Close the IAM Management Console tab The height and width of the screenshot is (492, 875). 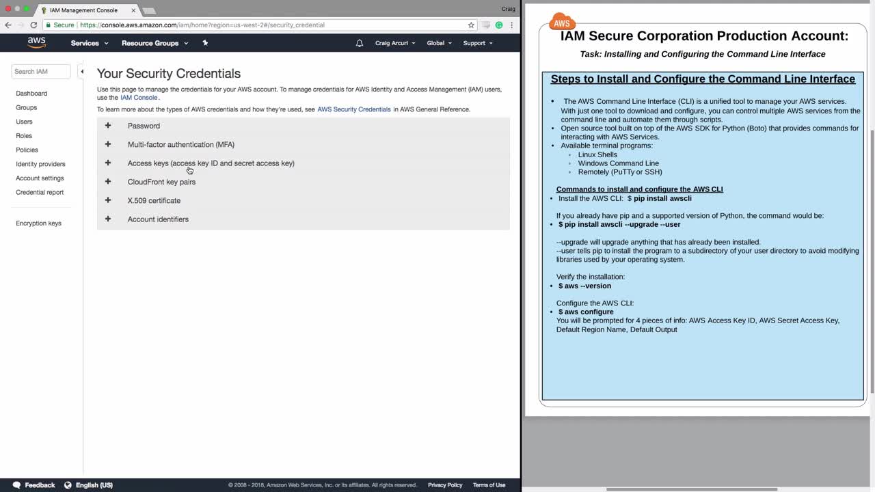pyautogui.click(x=133, y=10)
